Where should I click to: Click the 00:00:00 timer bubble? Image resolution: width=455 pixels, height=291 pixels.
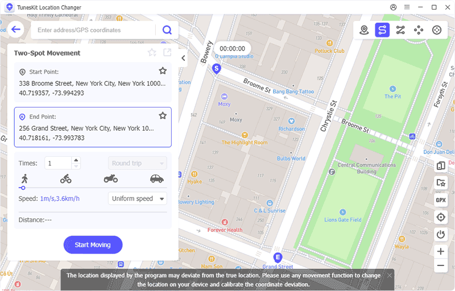click(x=233, y=49)
